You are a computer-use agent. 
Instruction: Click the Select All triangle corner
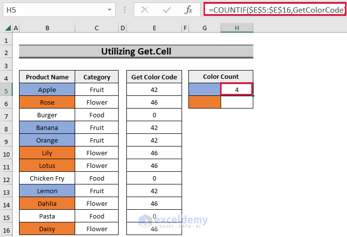click(x=8, y=28)
